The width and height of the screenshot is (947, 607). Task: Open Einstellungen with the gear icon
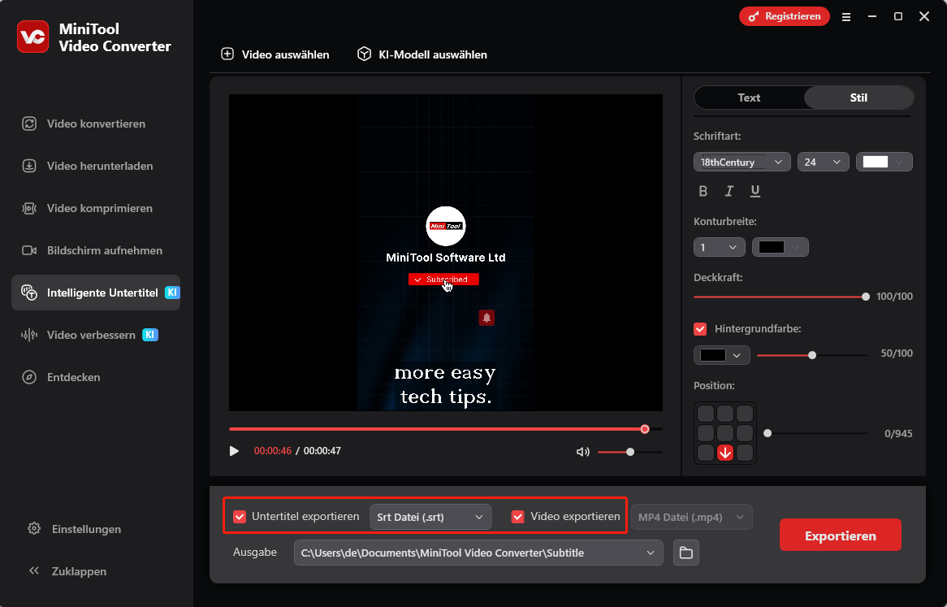(x=34, y=528)
